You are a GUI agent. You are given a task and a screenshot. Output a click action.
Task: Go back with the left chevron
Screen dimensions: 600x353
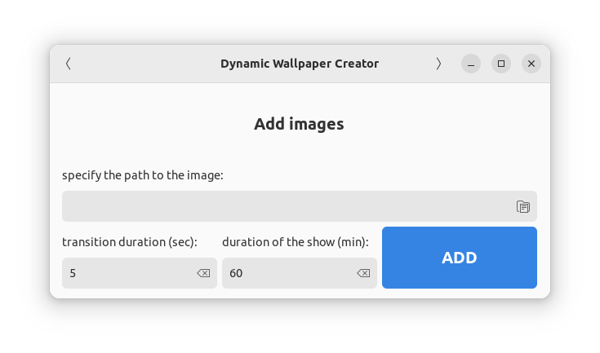[x=68, y=64]
